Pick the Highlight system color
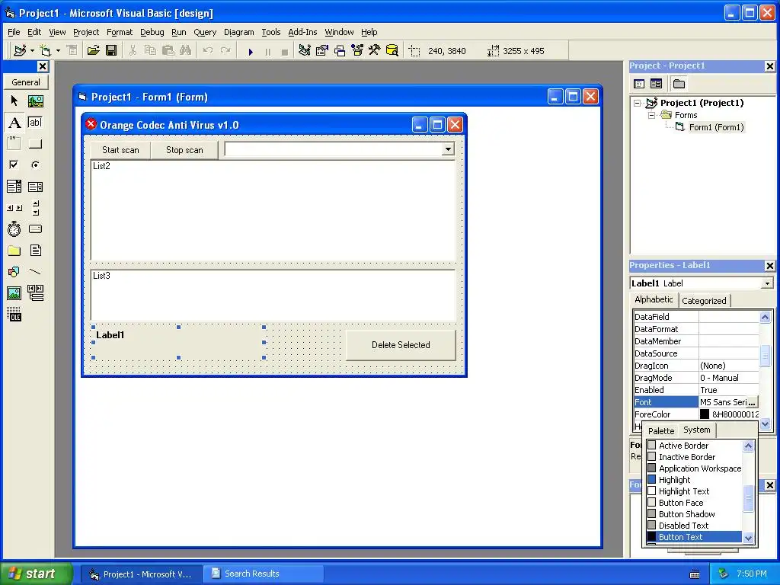Screen dimensions: 780x585 (695, 480)
